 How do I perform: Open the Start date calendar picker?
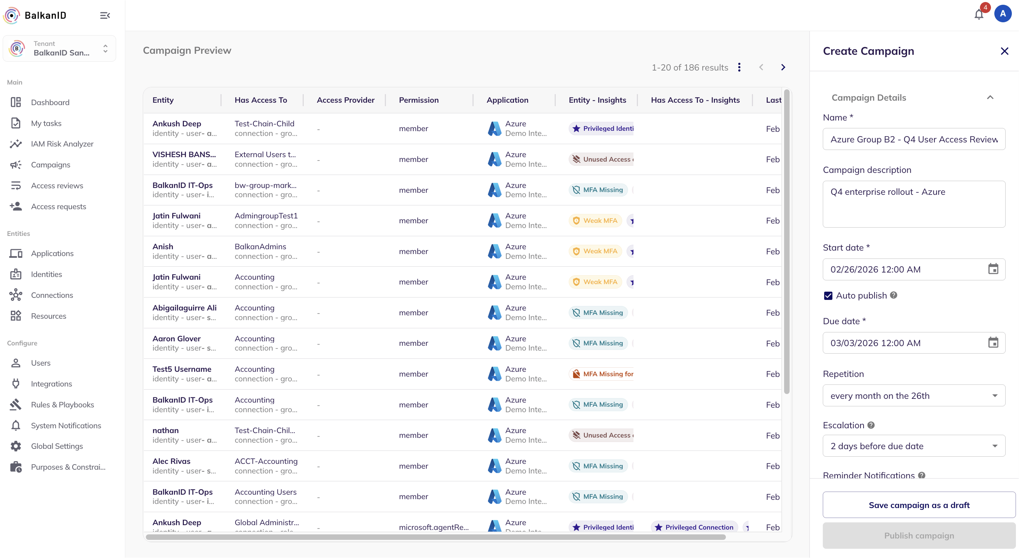(993, 269)
